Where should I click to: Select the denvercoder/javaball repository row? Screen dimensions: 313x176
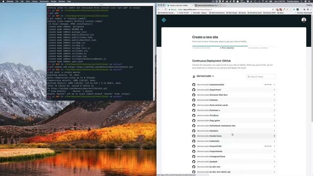click(x=234, y=162)
